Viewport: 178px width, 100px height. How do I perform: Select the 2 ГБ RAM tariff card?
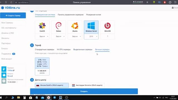coord(42,66)
